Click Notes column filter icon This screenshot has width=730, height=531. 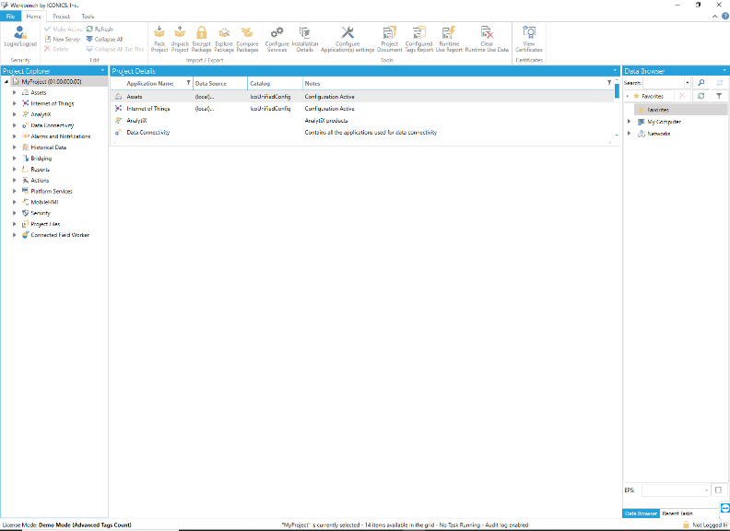pyautogui.click(x=609, y=83)
